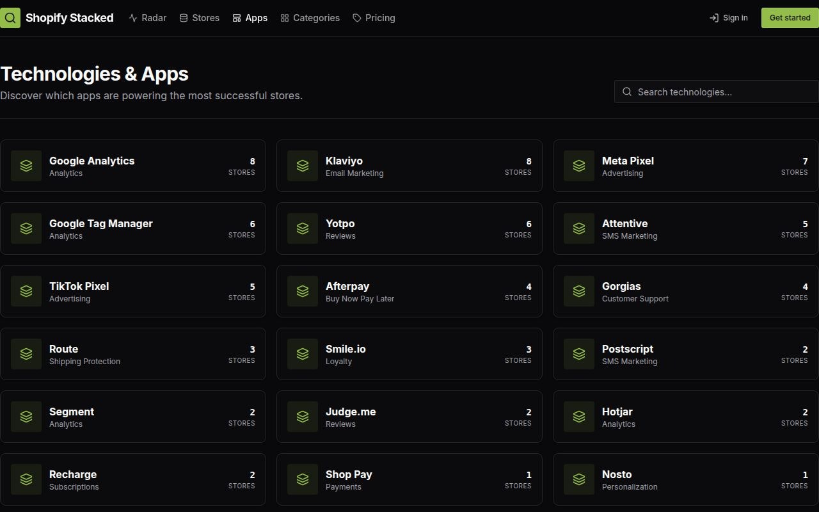Image resolution: width=819 pixels, height=512 pixels.
Task: Click the Google Tag Manager stack icon
Action: click(x=26, y=228)
